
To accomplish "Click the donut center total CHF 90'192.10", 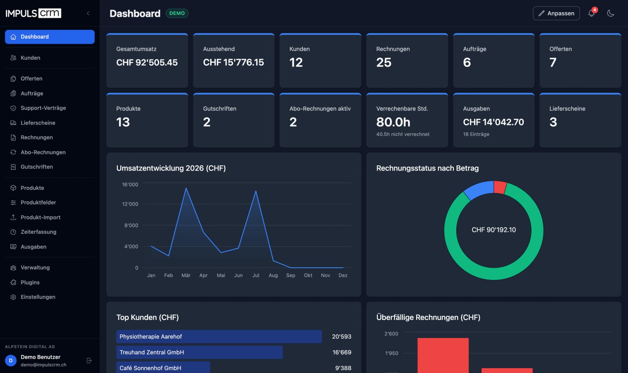I will click(494, 230).
